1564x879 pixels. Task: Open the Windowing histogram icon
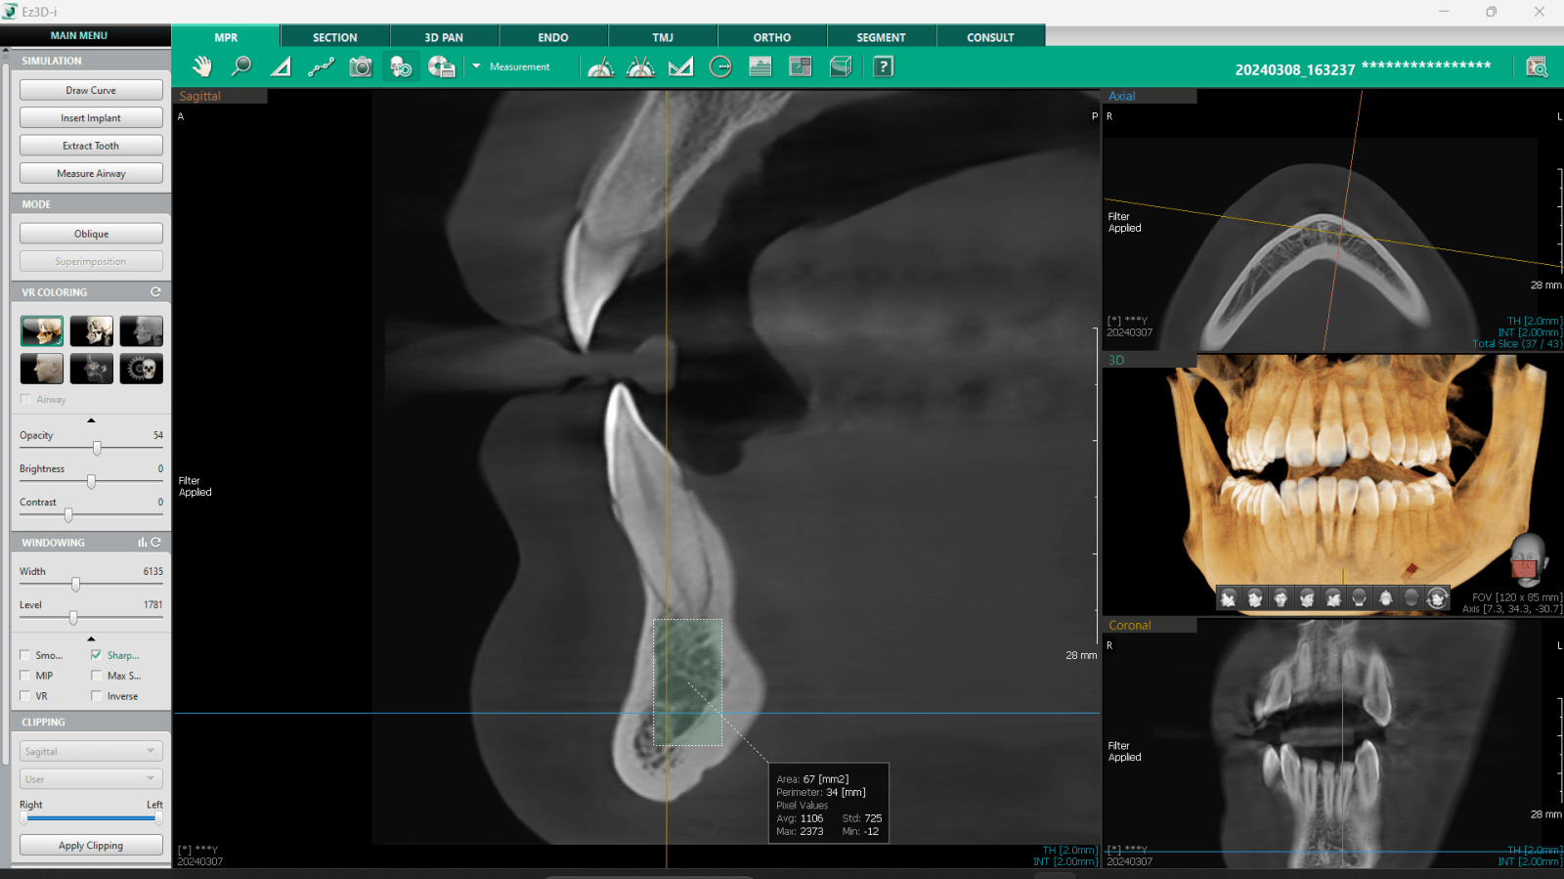pos(142,543)
